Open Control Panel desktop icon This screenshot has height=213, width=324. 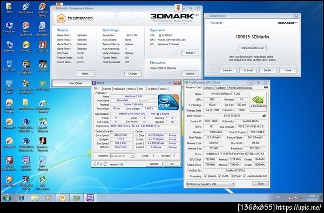pos(9,87)
